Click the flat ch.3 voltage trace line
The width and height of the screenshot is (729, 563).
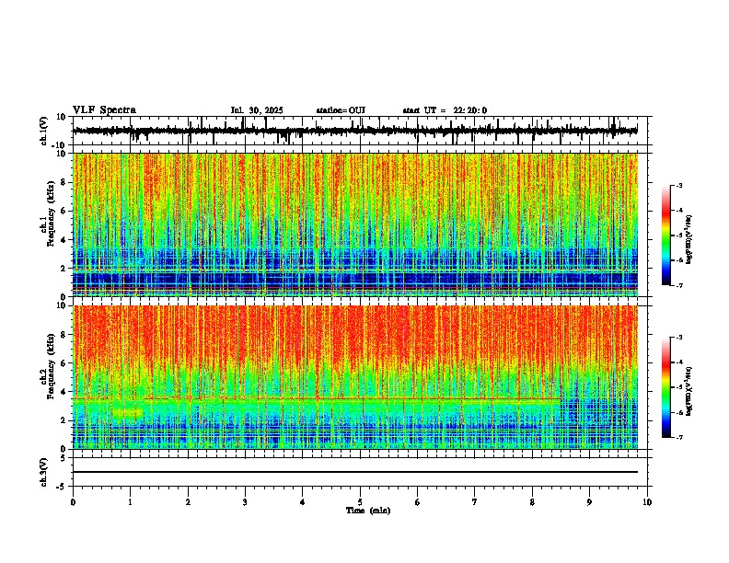tap(354, 472)
